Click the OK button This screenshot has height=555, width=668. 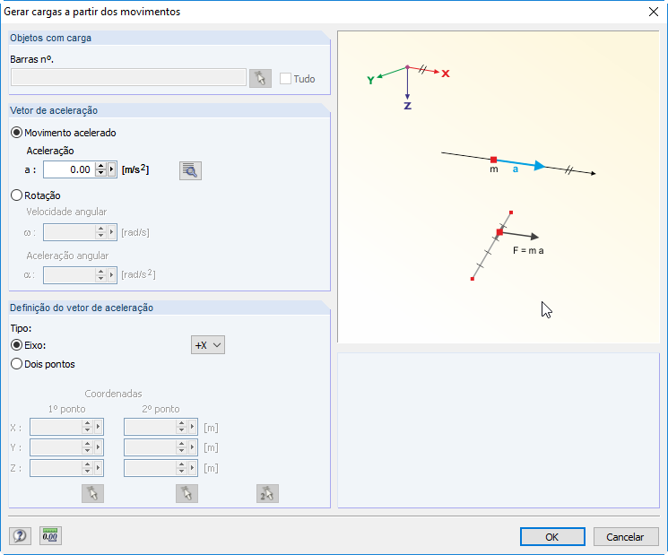coord(552,537)
